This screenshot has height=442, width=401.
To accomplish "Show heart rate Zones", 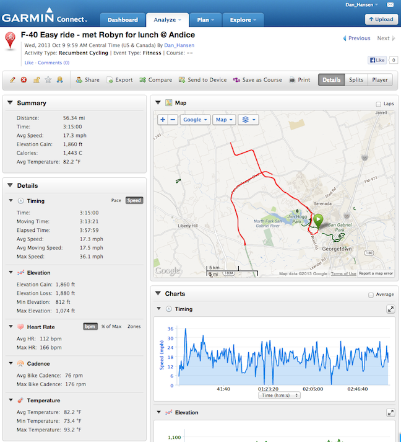I will click(x=134, y=327).
